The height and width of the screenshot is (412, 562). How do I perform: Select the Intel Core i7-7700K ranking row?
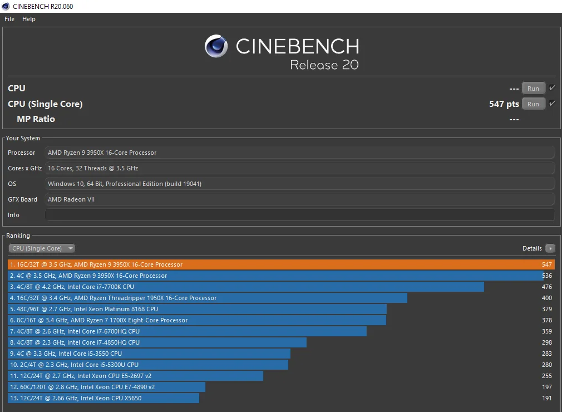[x=281, y=287]
